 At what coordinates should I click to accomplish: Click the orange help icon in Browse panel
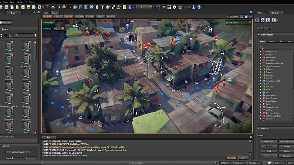pos(35,35)
